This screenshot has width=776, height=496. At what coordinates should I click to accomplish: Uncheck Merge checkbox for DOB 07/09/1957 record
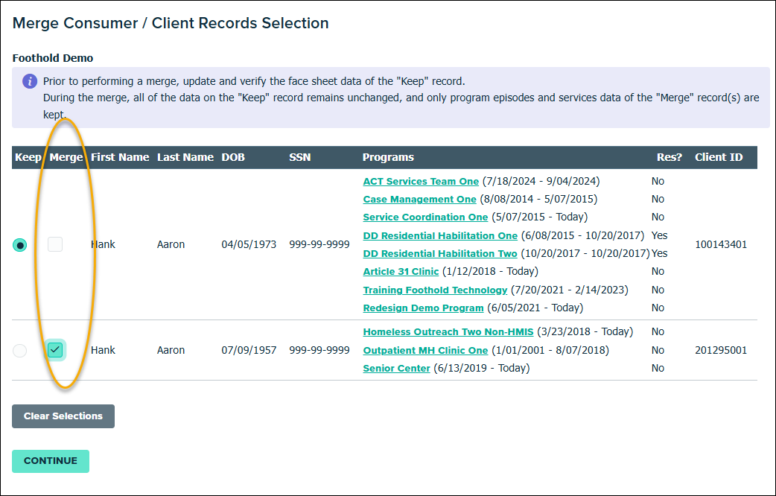55,350
